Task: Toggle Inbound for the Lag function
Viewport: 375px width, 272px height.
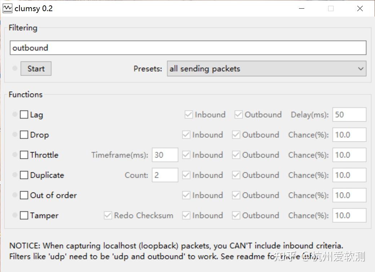Action: [x=189, y=114]
